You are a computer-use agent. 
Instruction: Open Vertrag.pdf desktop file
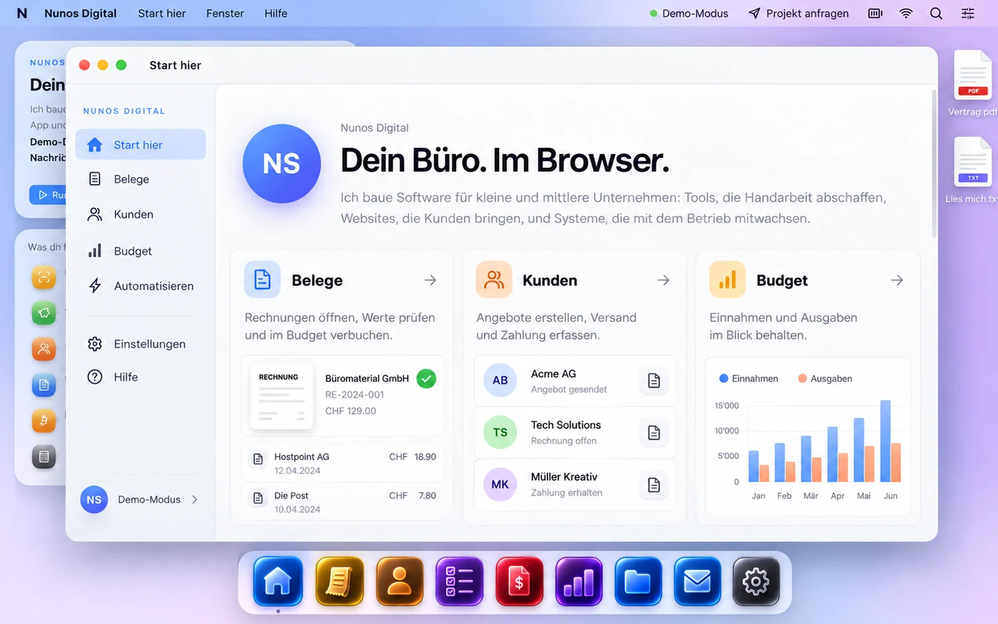(x=973, y=83)
